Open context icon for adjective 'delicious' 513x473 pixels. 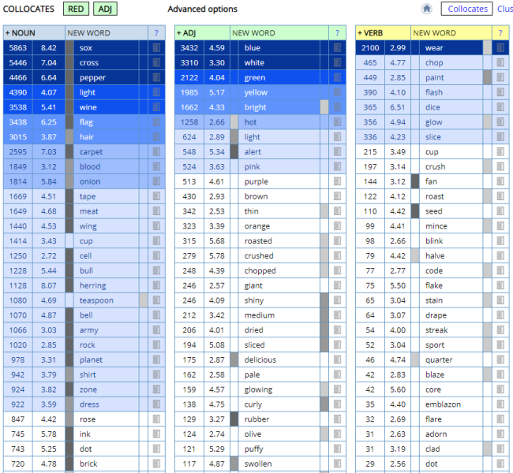point(337,359)
